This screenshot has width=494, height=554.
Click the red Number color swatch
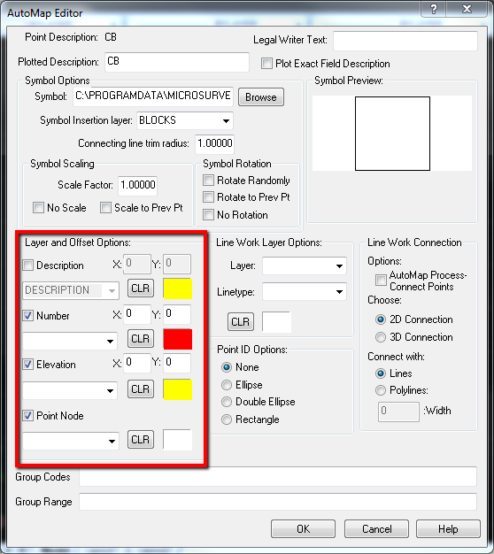(x=178, y=339)
